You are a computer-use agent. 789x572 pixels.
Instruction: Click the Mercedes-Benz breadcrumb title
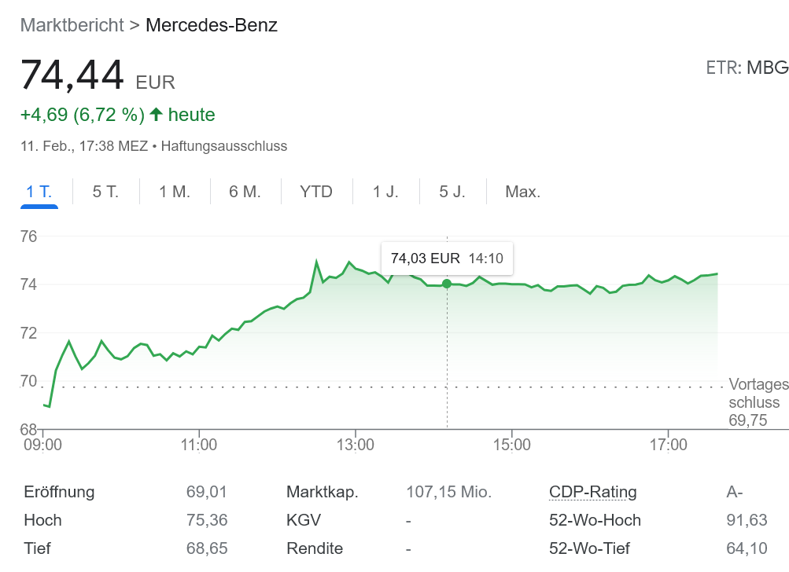(212, 25)
